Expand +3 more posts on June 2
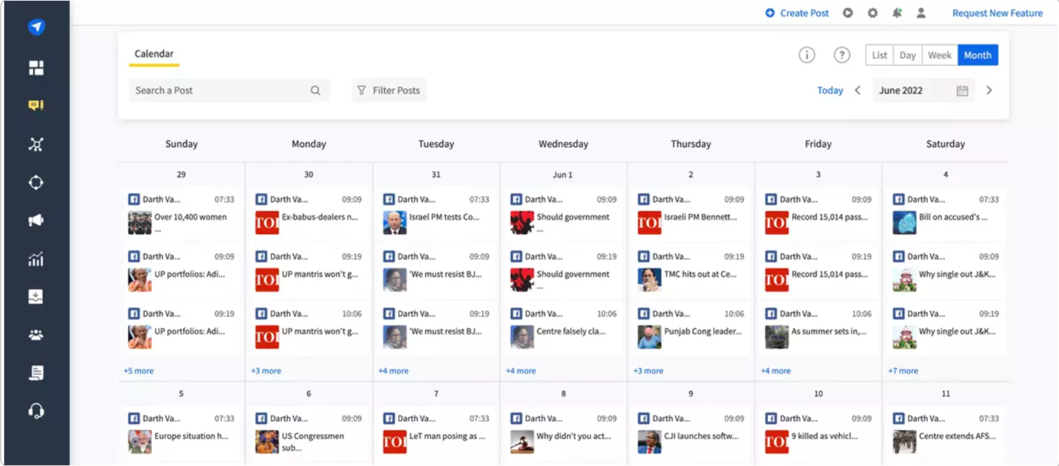The image size is (1059, 466). pyautogui.click(x=648, y=371)
